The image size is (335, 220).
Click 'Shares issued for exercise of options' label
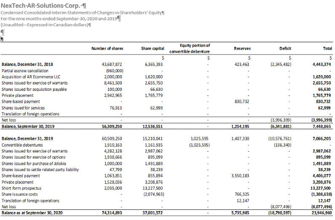(x=34, y=157)
